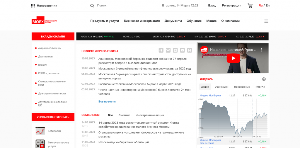Click the Все новости link
The width and height of the screenshot is (300, 148).
click(x=107, y=101)
